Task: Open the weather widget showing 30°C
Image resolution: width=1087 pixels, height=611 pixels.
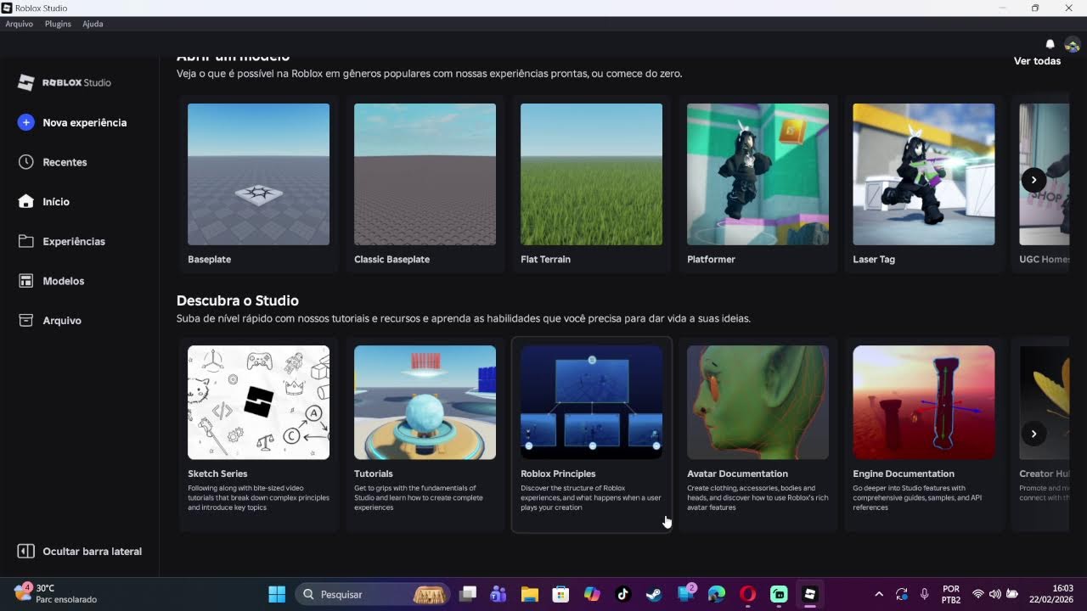Action: (x=56, y=593)
